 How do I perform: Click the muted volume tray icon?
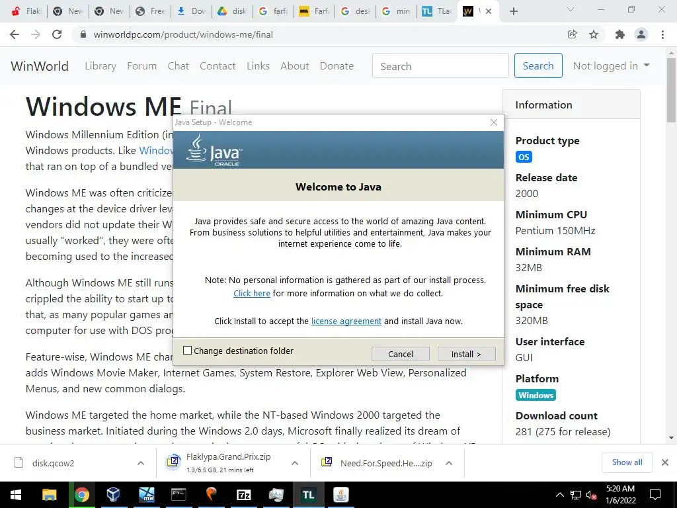[591, 495]
